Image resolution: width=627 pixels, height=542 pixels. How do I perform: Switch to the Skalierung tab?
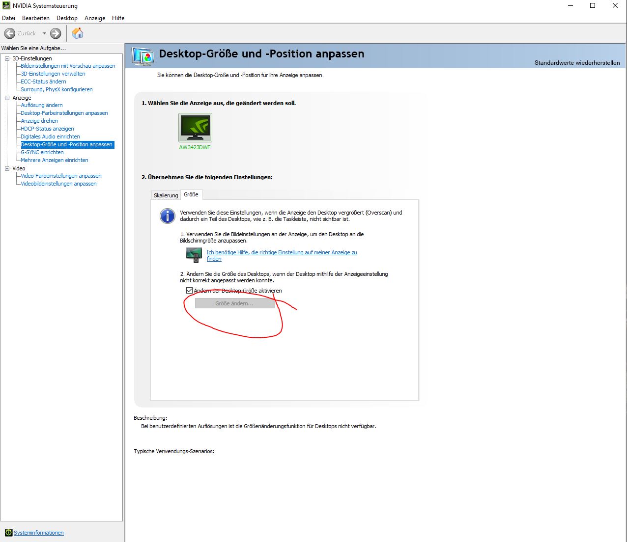pos(166,195)
